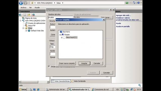The width and height of the screenshot is (161, 91).
Task: Click the Conexiones horizontal scrollbar thumb
Action: coord(30,82)
